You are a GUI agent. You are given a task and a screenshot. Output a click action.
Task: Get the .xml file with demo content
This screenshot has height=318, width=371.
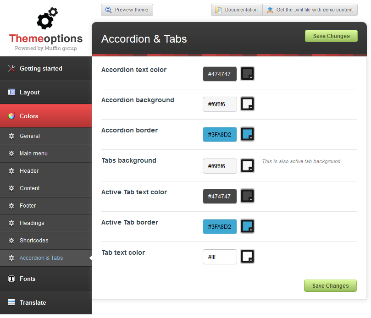point(310,10)
